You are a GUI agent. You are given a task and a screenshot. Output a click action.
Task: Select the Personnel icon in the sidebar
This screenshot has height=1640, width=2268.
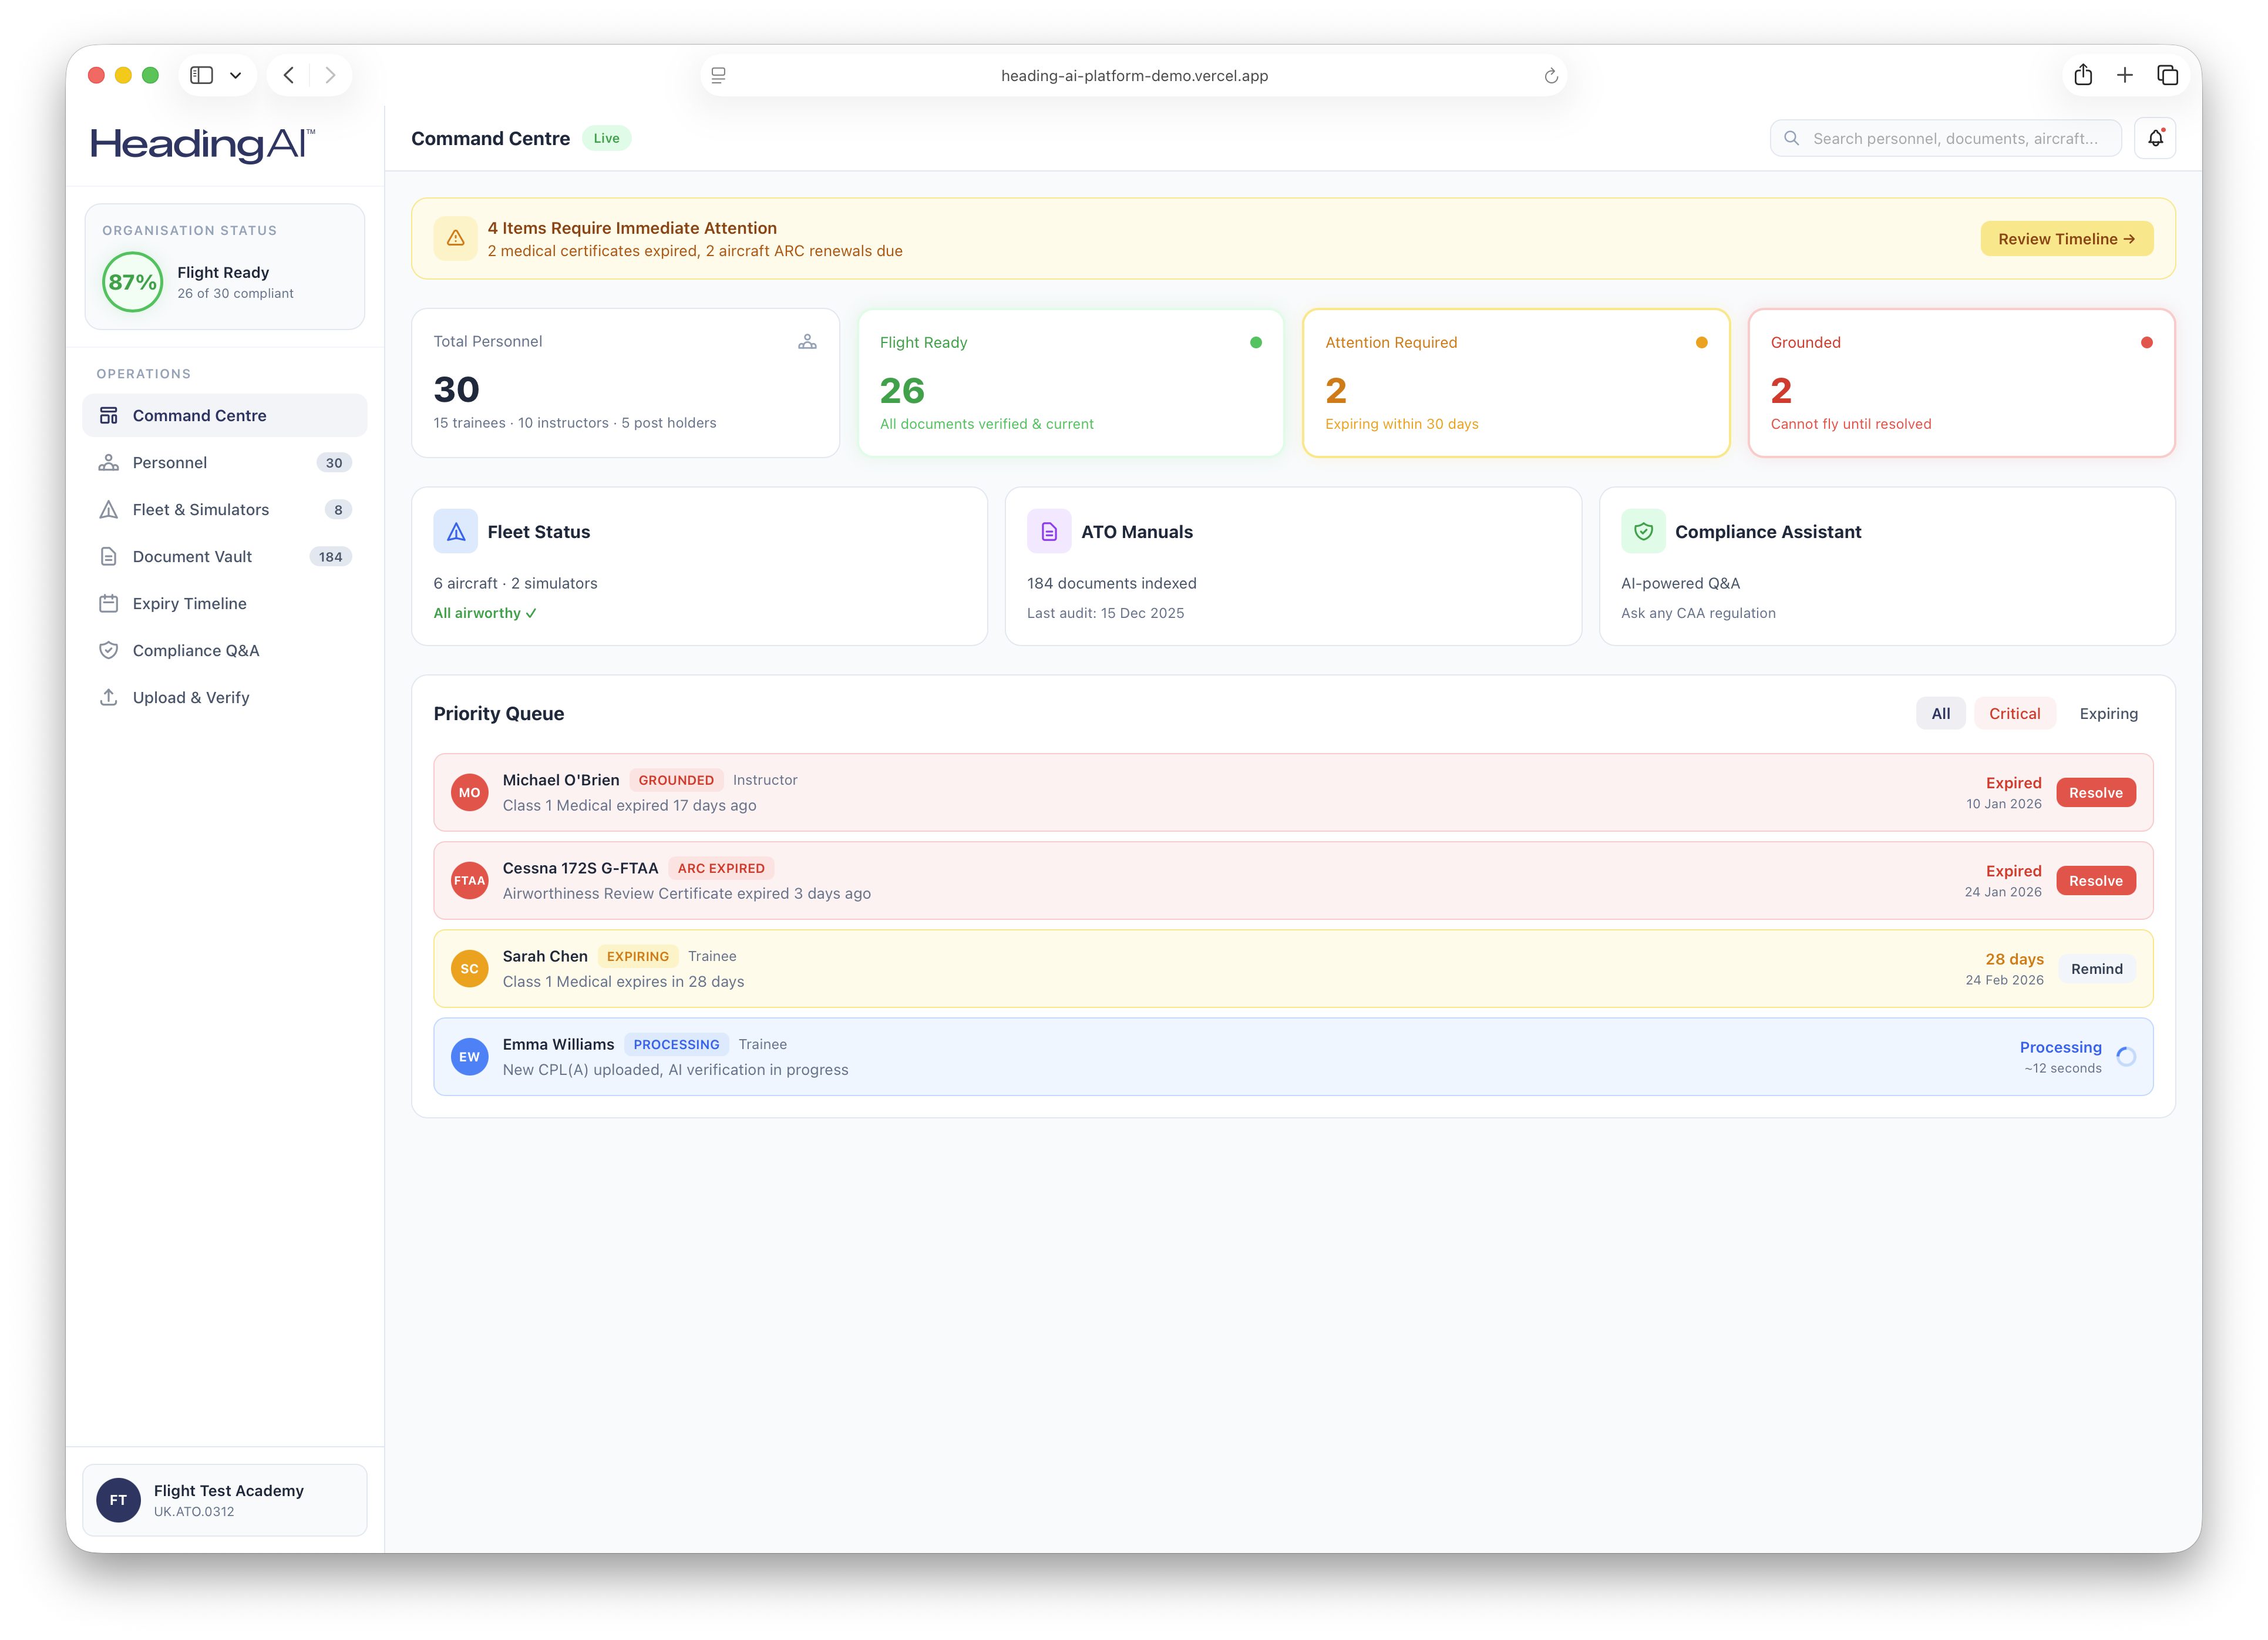[109, 462]
